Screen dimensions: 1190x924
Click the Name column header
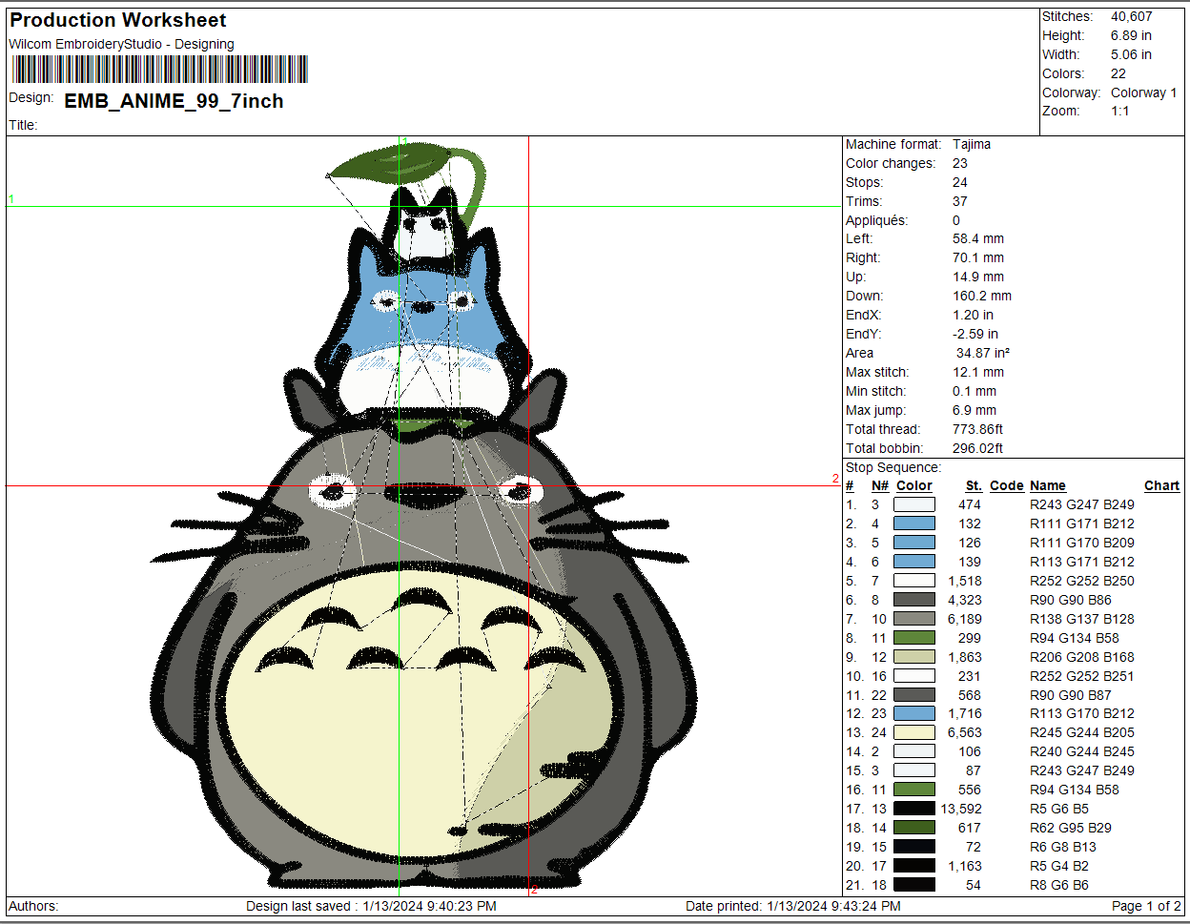[x=1047, y=485]
